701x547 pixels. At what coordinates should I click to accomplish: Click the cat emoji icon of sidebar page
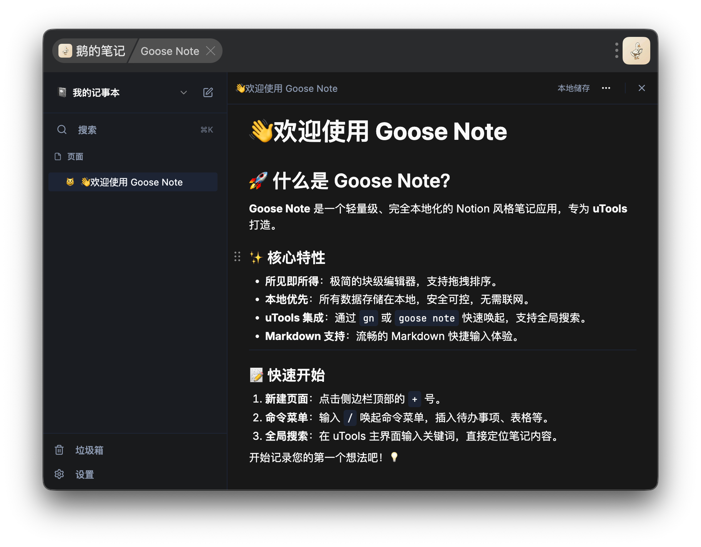(x=70, y=182)
